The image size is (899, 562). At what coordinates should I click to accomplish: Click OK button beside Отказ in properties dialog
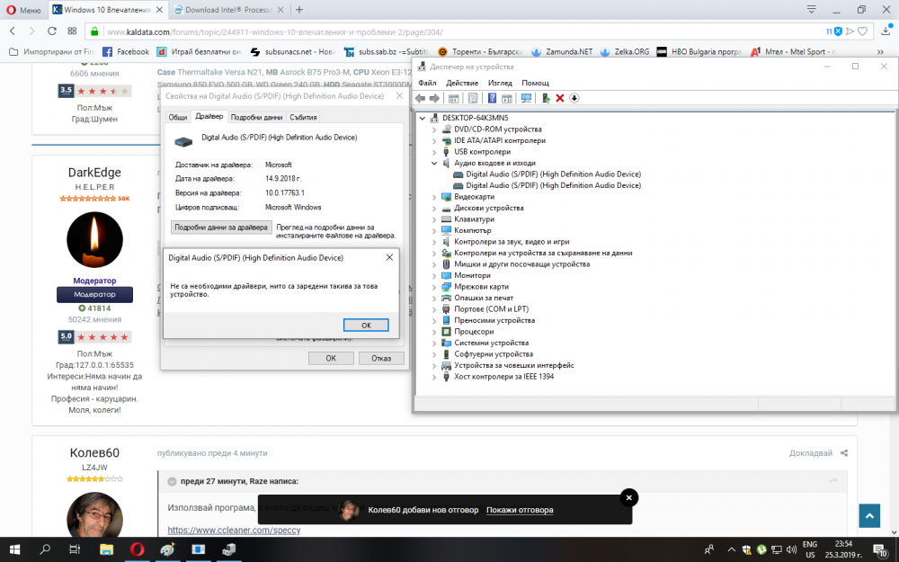[x=331, y=359]
